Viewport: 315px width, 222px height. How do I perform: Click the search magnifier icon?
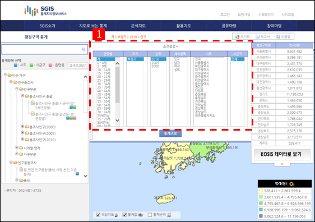tap(84, 49)
